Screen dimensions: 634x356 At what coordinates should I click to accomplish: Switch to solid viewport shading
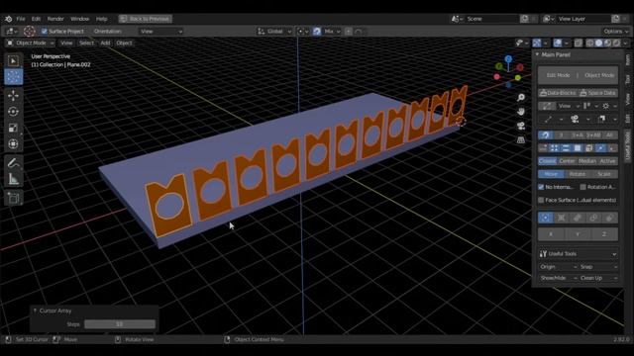pos(598,43)
